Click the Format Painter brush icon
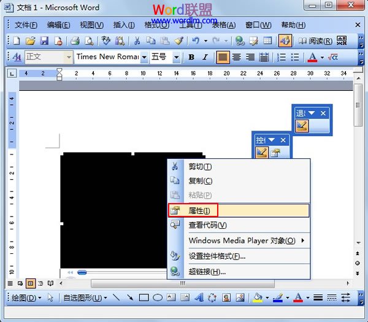 (x=179, y=41)
